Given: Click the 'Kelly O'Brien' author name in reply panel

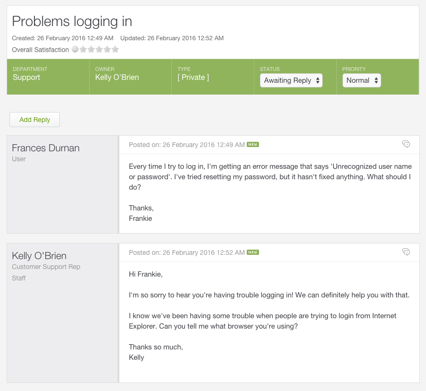Looking at the screenshot, I should point(39,256).
